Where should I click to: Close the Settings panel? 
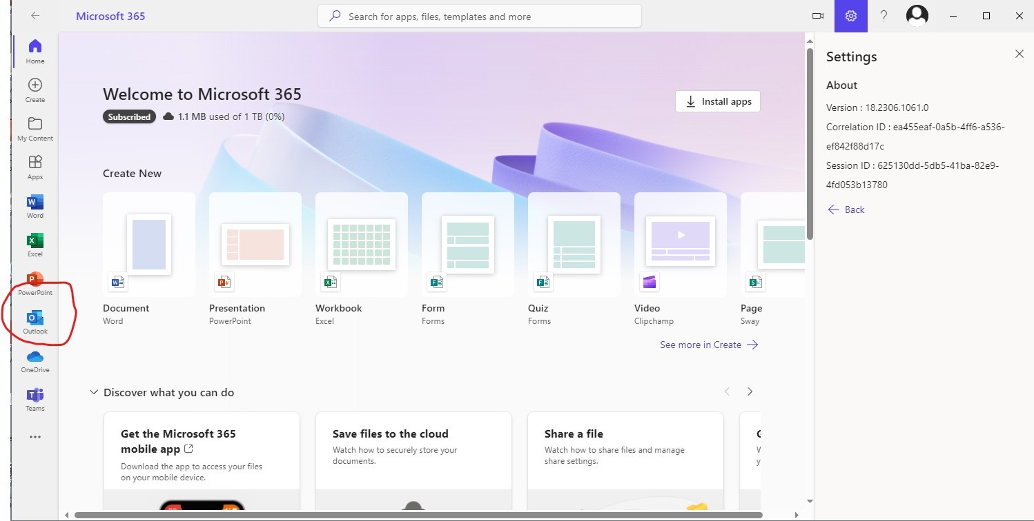pyautogui.click(x=1020, y=54)
